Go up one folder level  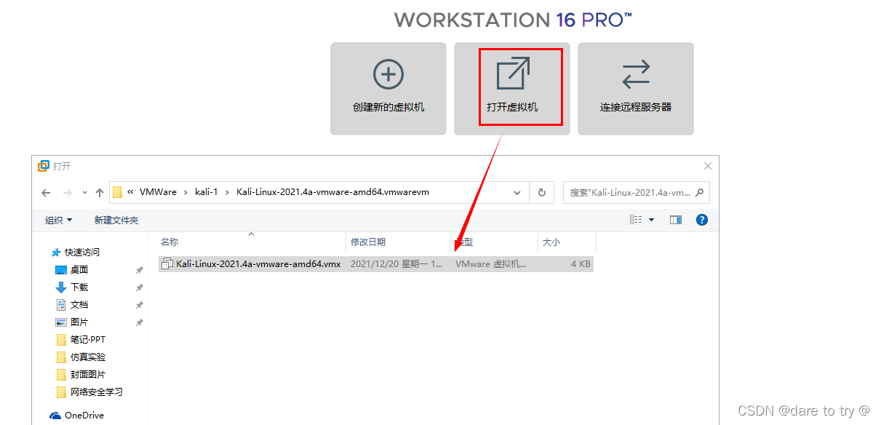click(99, 193)
